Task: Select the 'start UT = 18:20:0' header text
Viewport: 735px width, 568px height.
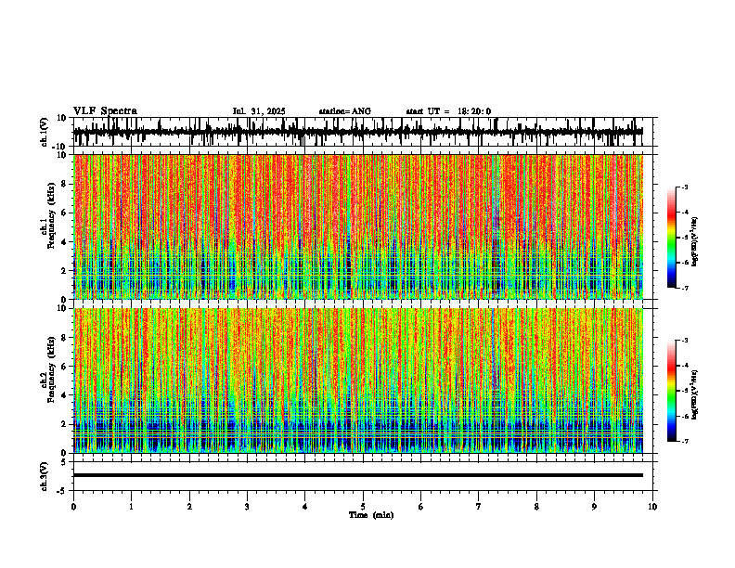Action: [x=448, y=111]
